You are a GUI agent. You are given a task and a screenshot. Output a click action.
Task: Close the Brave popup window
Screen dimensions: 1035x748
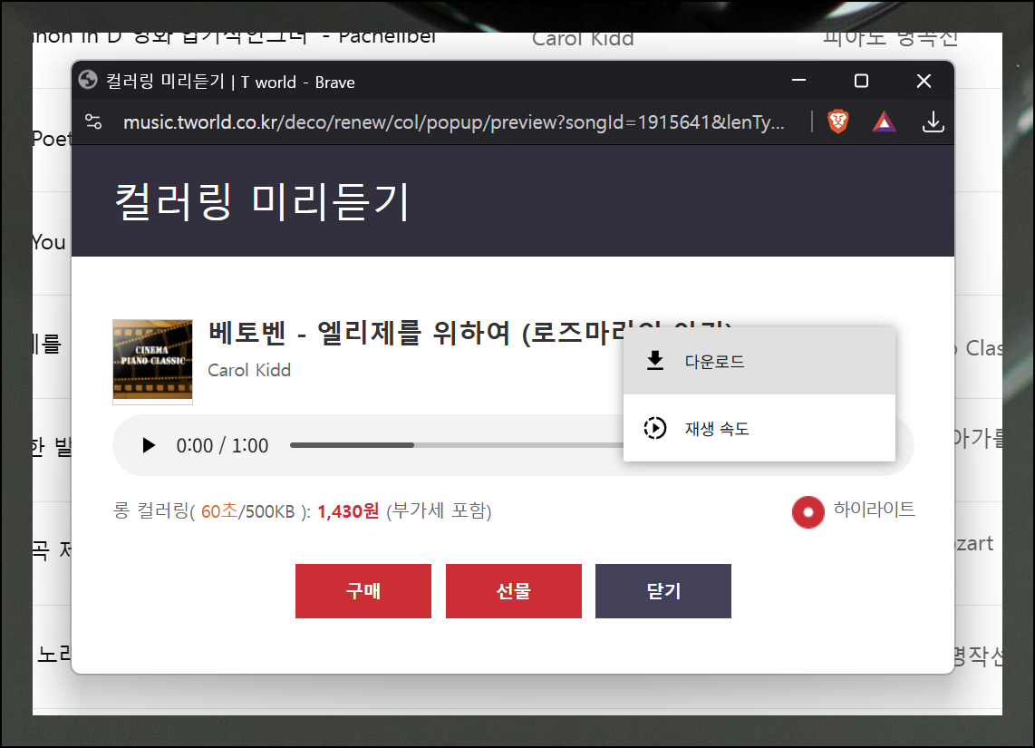924,81
